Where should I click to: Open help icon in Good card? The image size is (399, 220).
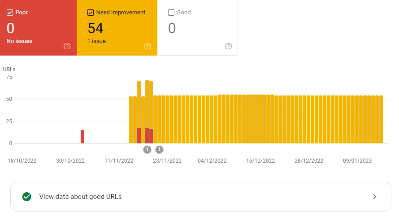[229, 46]
